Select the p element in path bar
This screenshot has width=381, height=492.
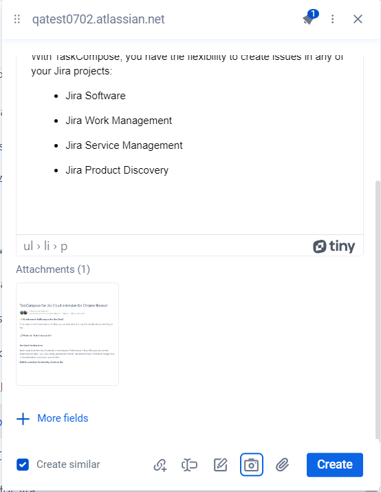[x=64, y=247]
